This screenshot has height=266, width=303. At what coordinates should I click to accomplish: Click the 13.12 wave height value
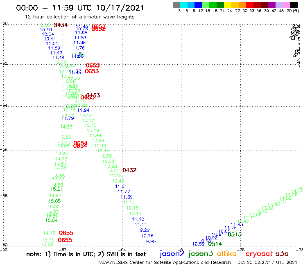(88, 120)
